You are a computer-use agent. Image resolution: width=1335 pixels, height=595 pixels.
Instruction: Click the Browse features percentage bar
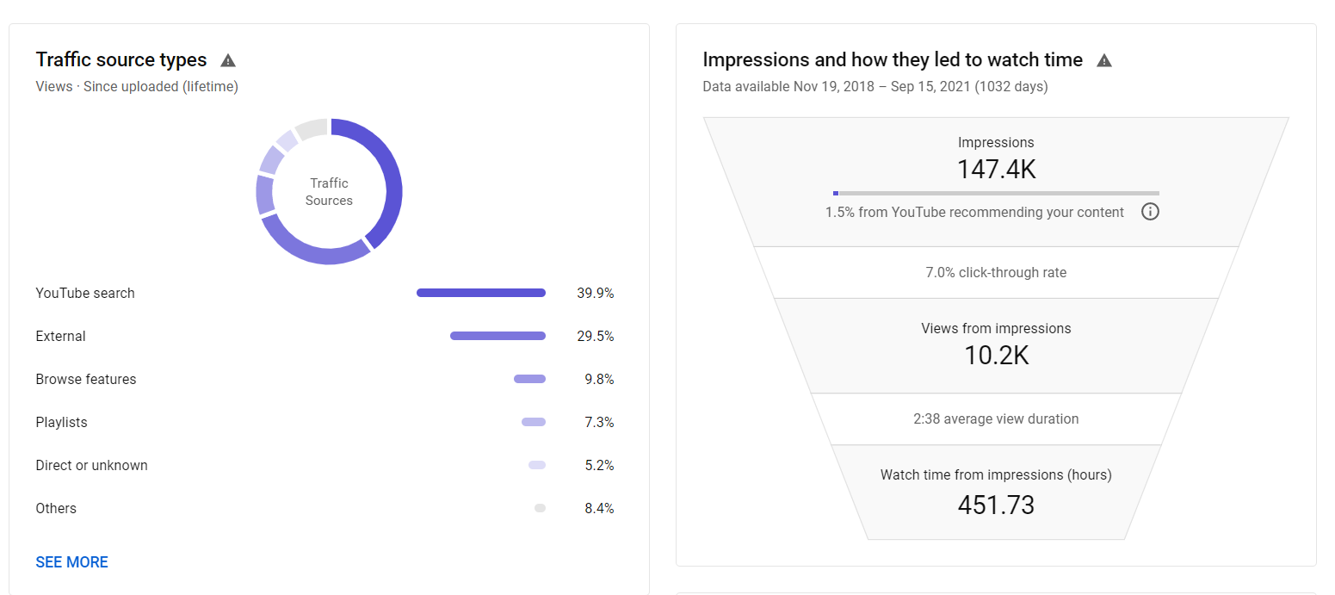[529, 379]
